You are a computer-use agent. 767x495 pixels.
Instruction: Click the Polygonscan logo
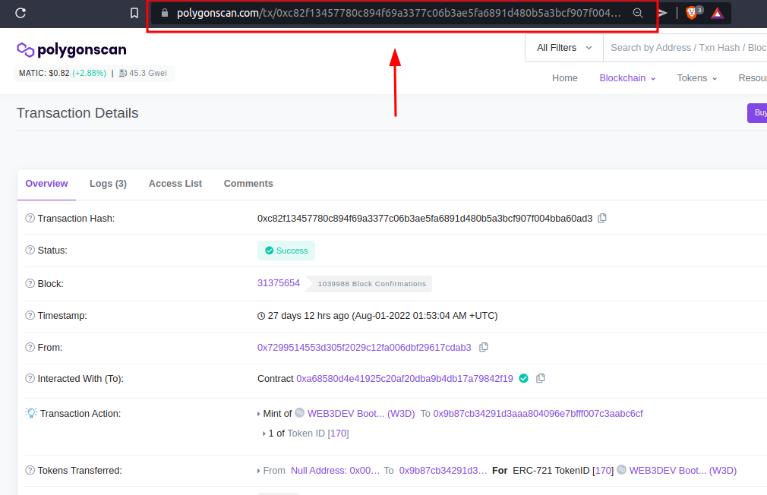71,50
